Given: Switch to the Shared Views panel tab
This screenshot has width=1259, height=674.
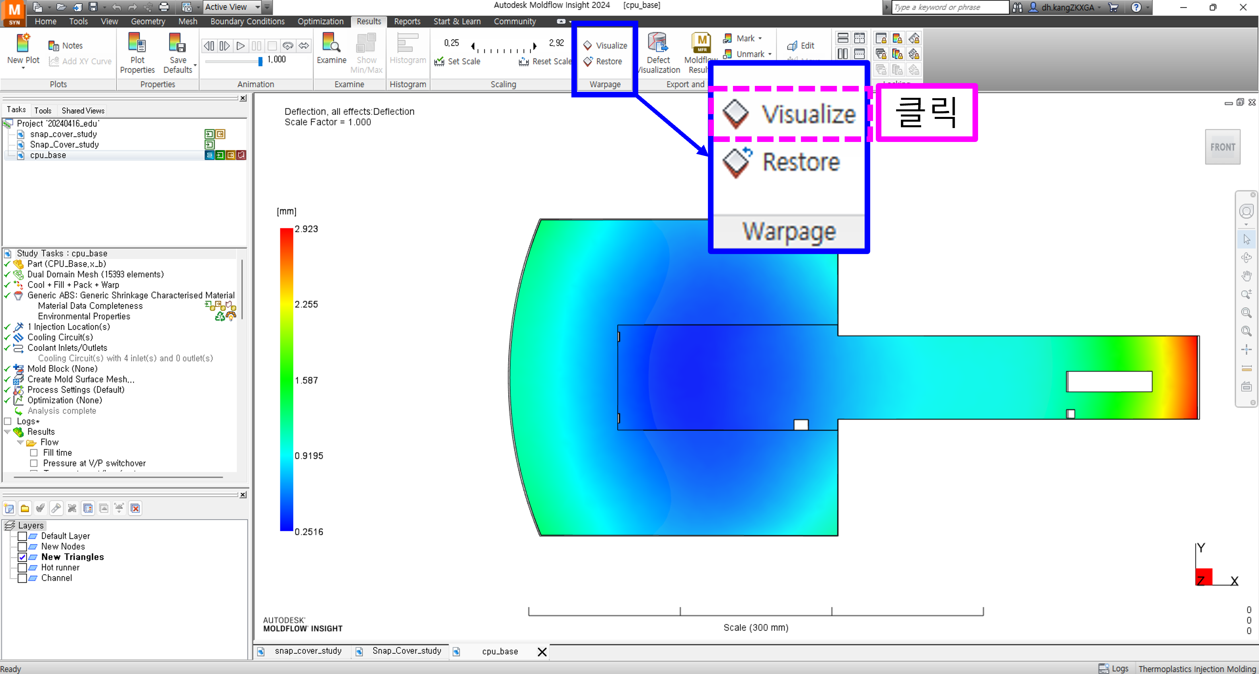Looking at the screenshot, I should click(x=83, y=111).
